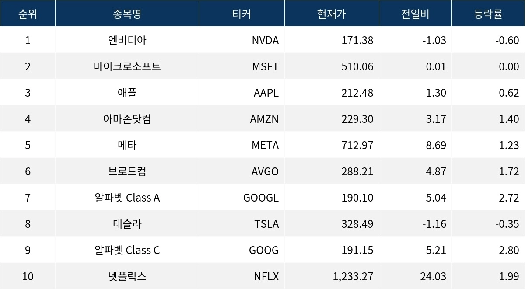Click the 순위 column header
Viewport: 525px width, 289px height.
(28, 14)
